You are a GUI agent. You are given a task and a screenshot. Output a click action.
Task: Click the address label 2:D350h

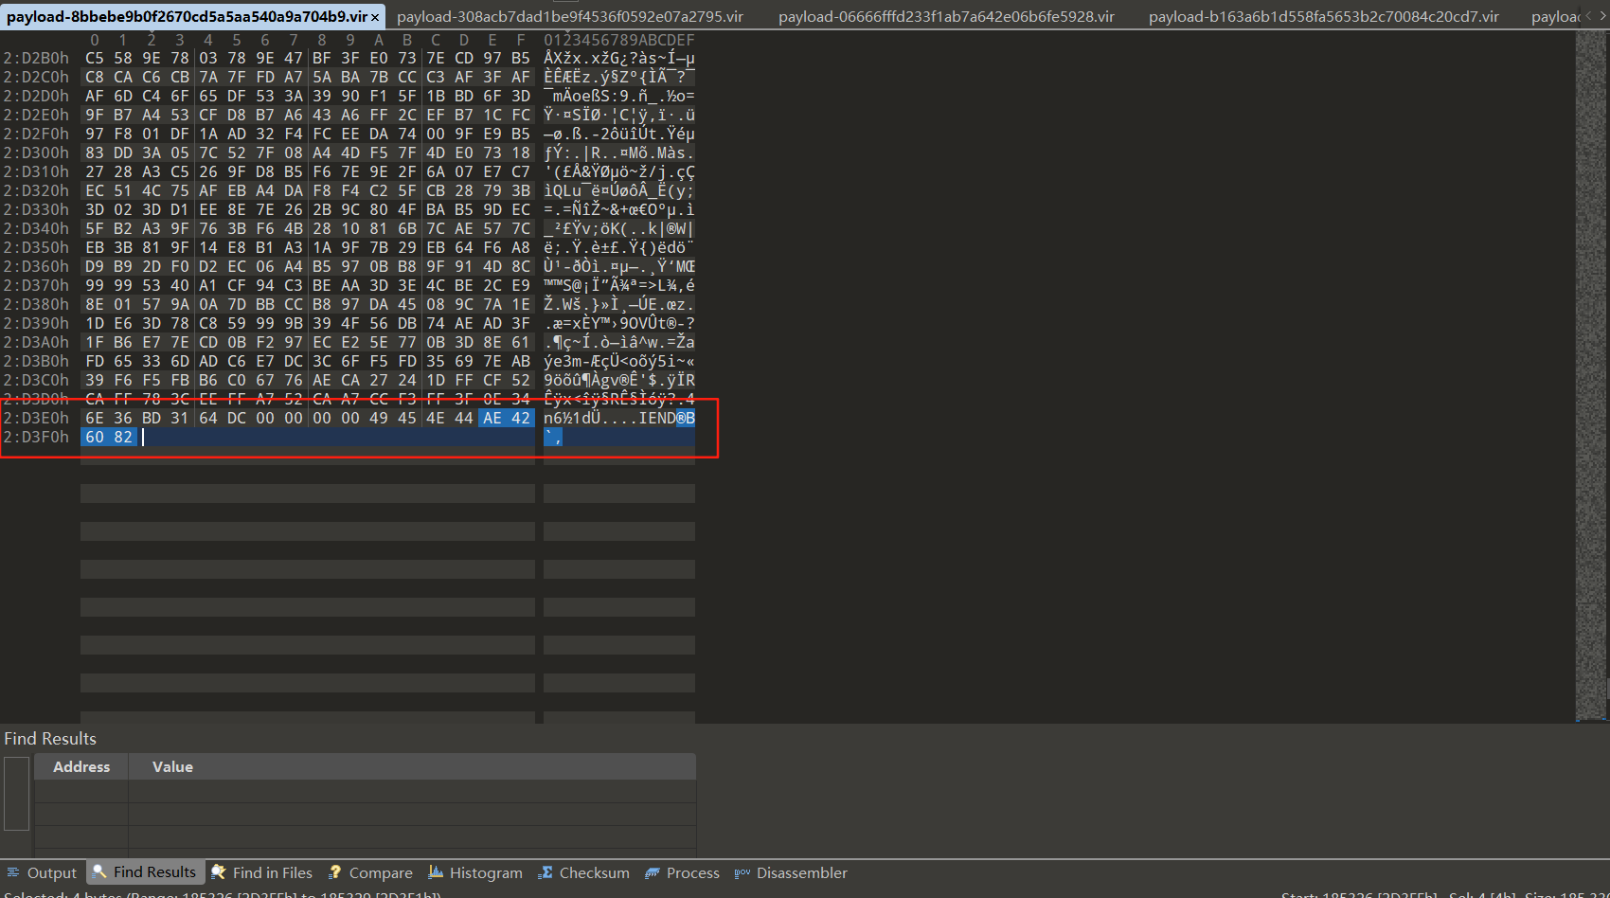(x=36, y=247)
